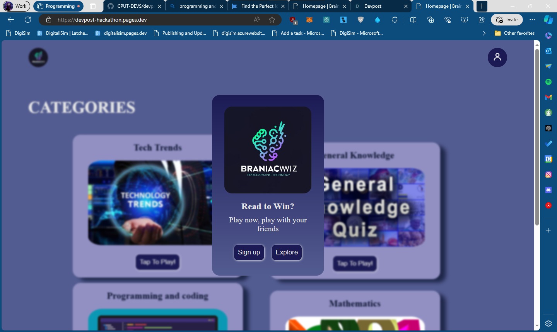Open the Settings and more menu
This screenshot has height=332, width=557.
tap(532, 20)
